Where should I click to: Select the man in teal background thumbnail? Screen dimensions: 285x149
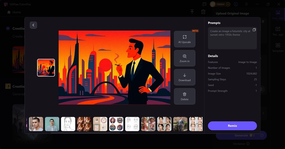[52, 124]
